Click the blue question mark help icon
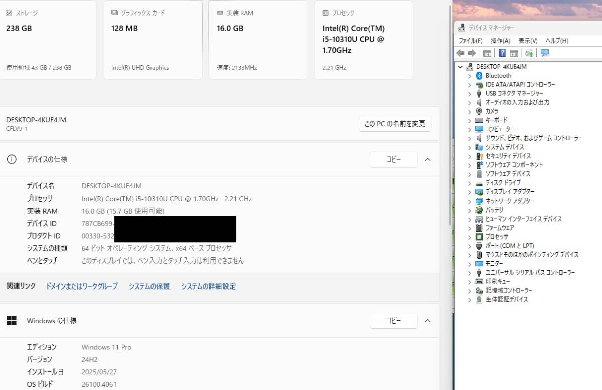This screenshot has width=602, height=390. click(502, 53)
